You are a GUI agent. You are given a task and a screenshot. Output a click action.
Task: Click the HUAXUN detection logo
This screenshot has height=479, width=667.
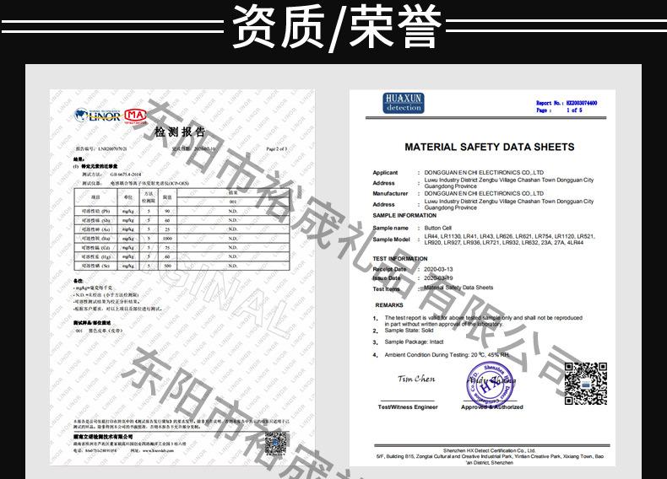click(403, 103)
